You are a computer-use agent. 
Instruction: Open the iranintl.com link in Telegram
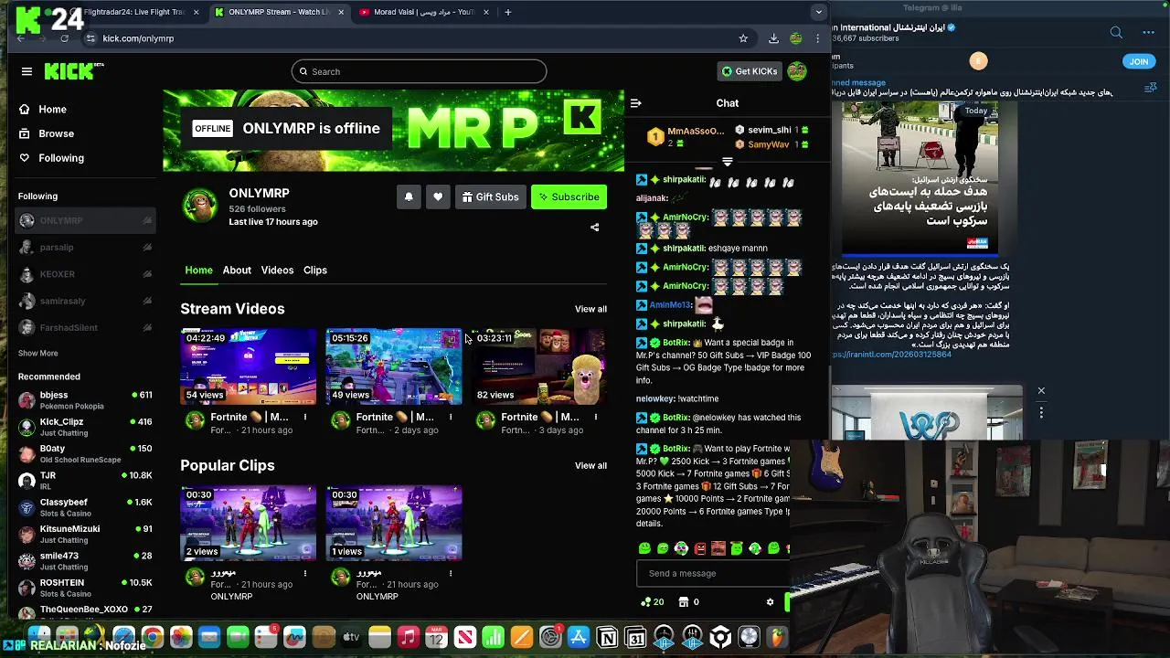[x=891, y=355]
